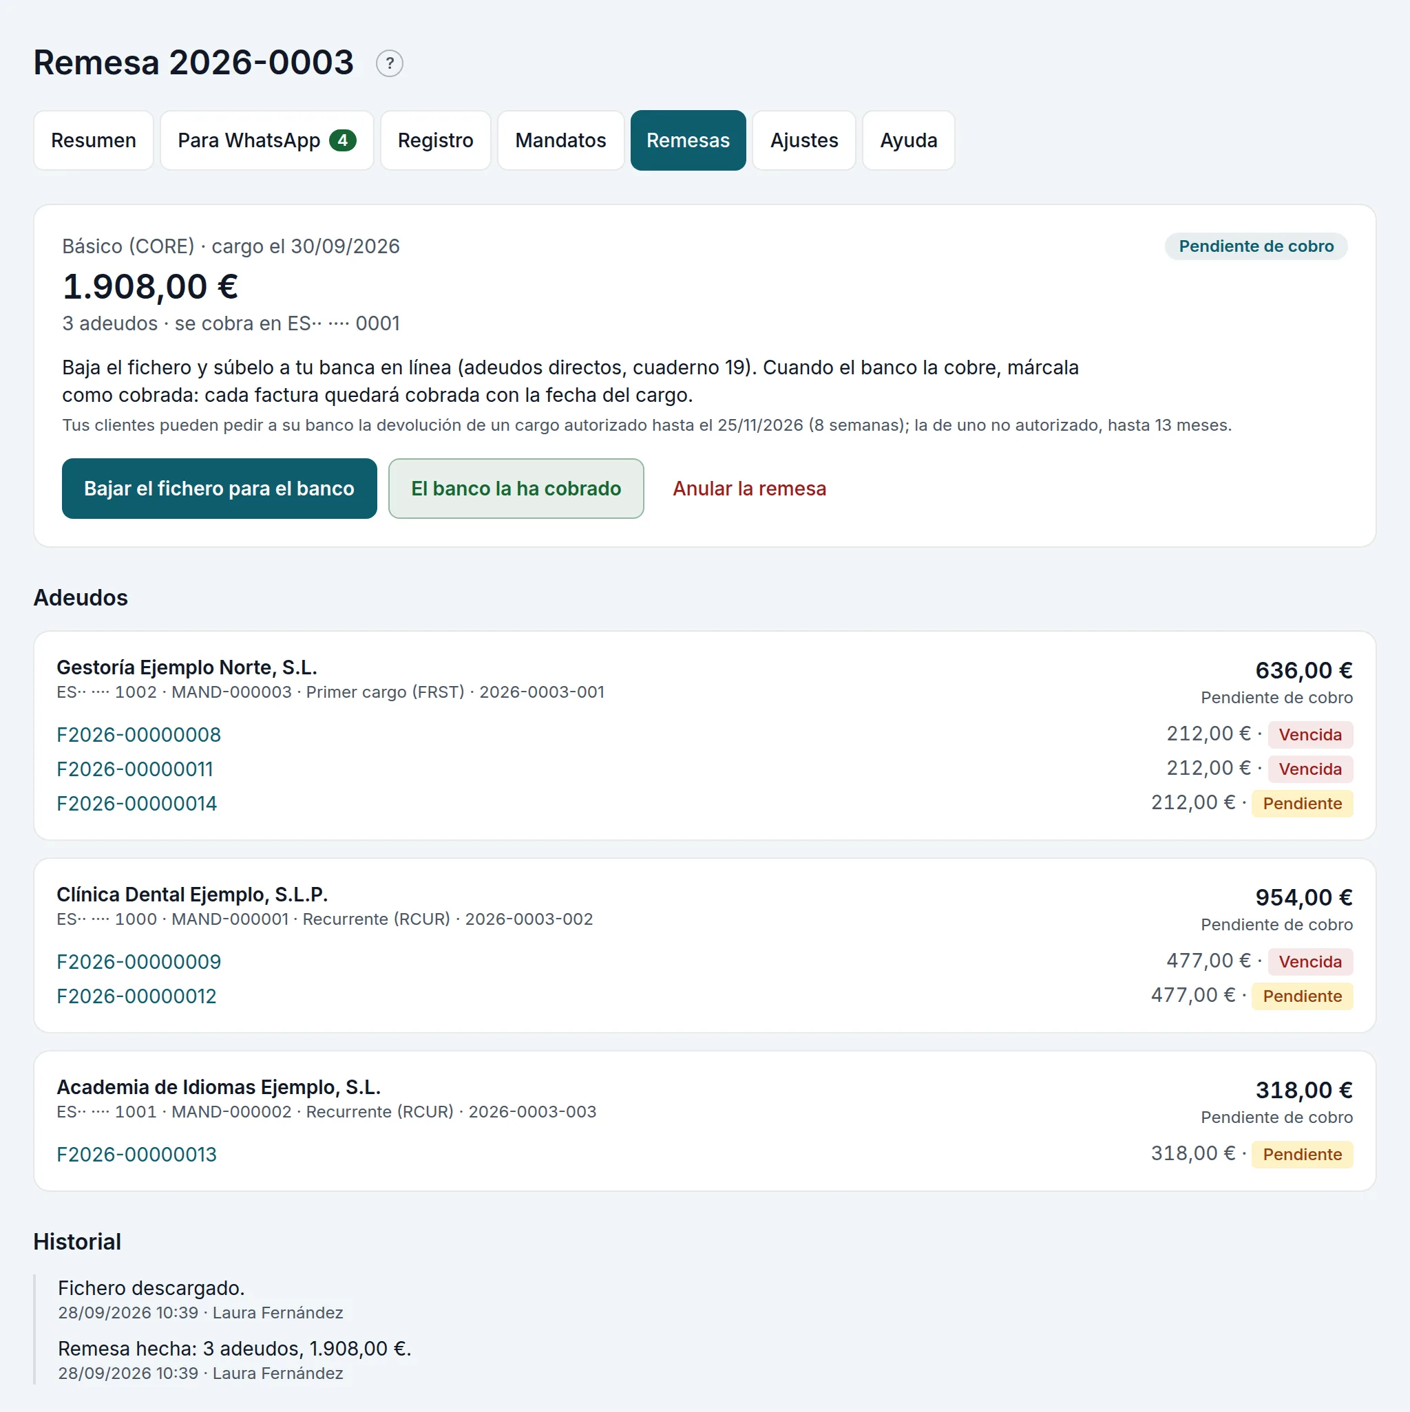The image size is (1410, 1412).
Task: Click the 954,00 € debit amount
Action: click(x=1304, y=897)
